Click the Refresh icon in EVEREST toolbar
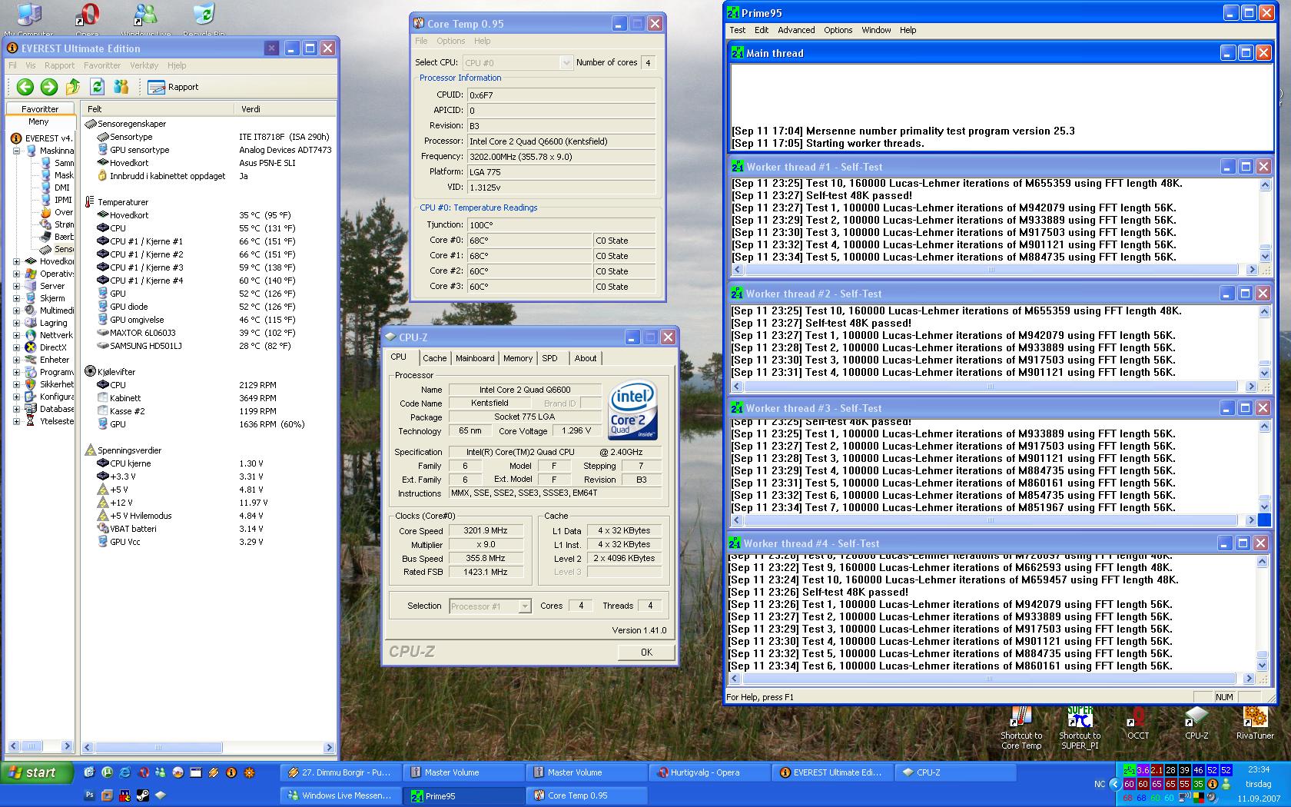 [97, 87]
